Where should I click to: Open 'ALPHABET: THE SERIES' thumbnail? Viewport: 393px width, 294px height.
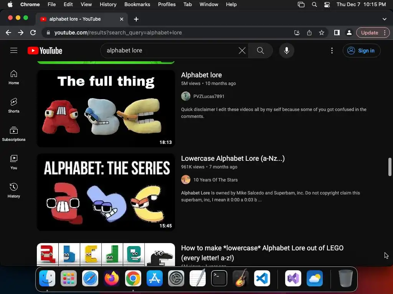coord(106,192)
